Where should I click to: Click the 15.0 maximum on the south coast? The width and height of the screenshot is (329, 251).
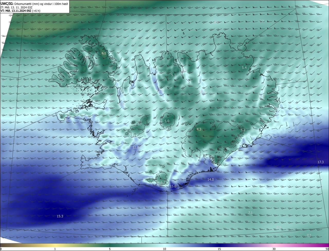173,186
